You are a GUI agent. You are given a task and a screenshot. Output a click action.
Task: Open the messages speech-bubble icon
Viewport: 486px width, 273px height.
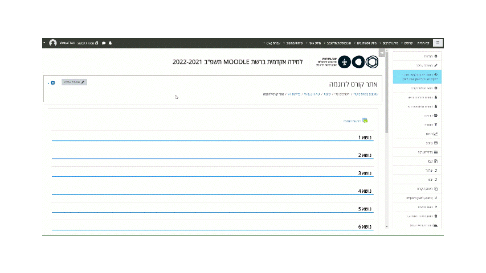coord(104,43)
